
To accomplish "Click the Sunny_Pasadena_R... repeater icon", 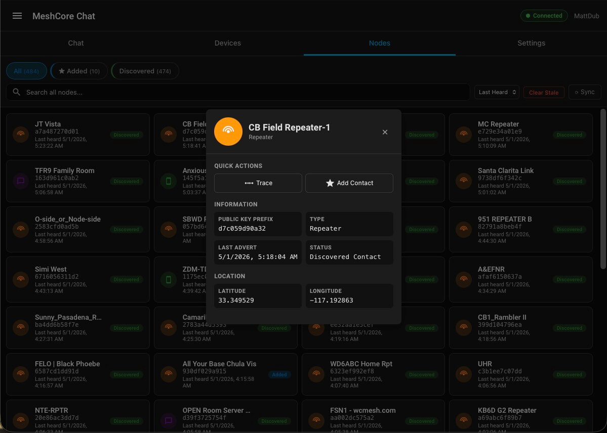I will coord(21,328).
